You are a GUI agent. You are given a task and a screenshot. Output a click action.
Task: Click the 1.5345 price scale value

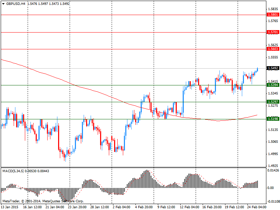click(273, 93)
